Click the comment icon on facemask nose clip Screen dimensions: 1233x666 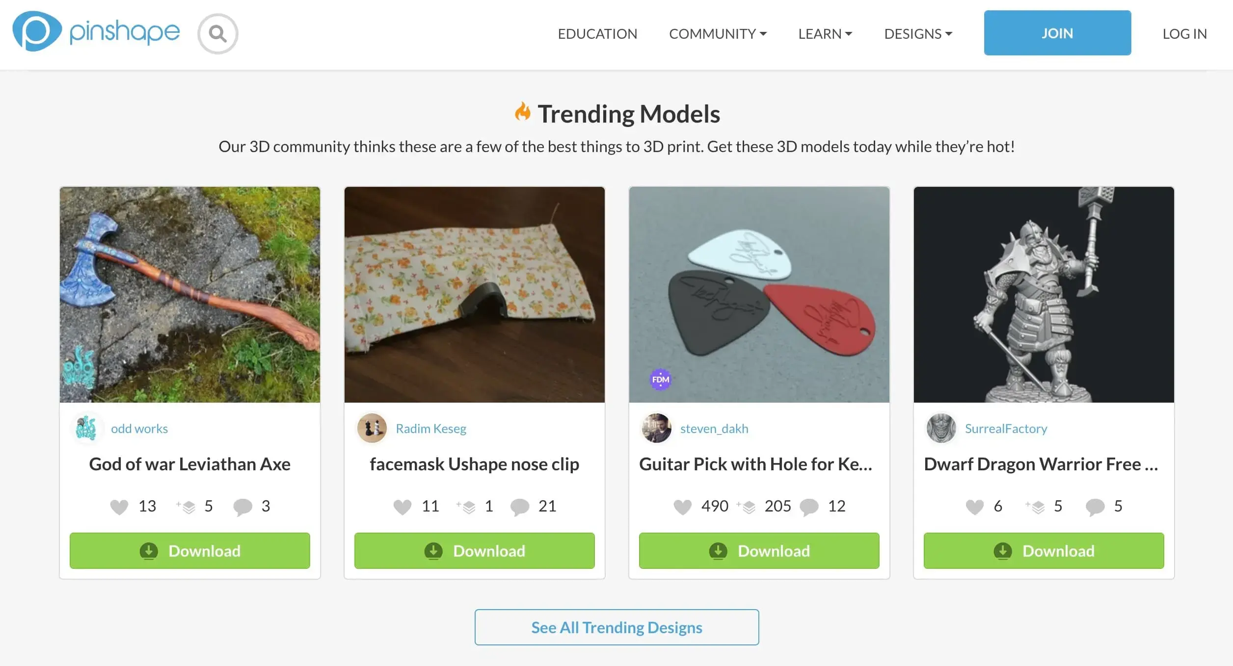click(x=519, y=507)
